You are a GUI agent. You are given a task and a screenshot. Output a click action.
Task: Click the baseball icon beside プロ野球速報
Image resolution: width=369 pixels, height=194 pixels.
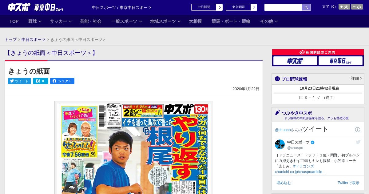(277, 79)
